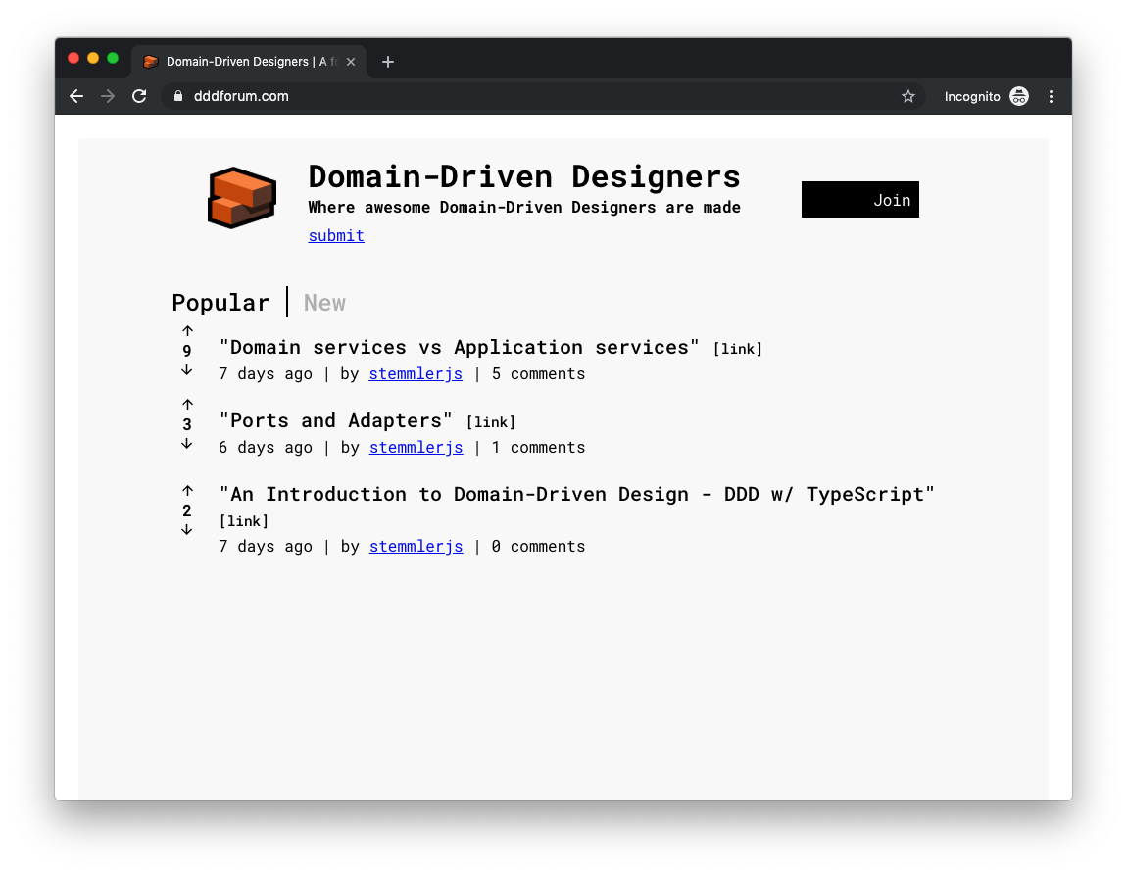Go back to the previous page
This screenshot has height=873, width=1127.
(x=76, y=96)
